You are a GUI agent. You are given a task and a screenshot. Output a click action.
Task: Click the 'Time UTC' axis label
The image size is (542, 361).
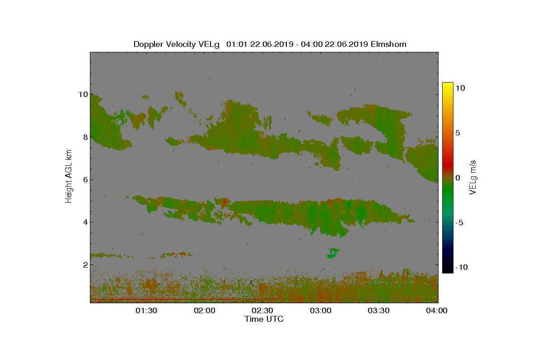click(x=264, y=319)
